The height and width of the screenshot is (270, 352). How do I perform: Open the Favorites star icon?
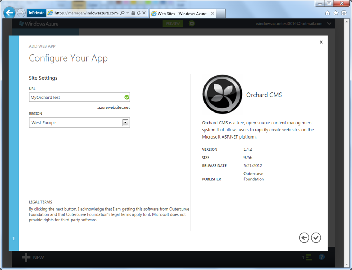pos(335,13)
